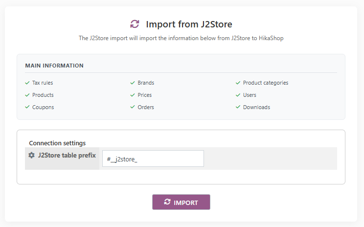This screenshot has height=227, width=364.
Task: Click the checkmark icon beside Products
Action: pos(27,95)
